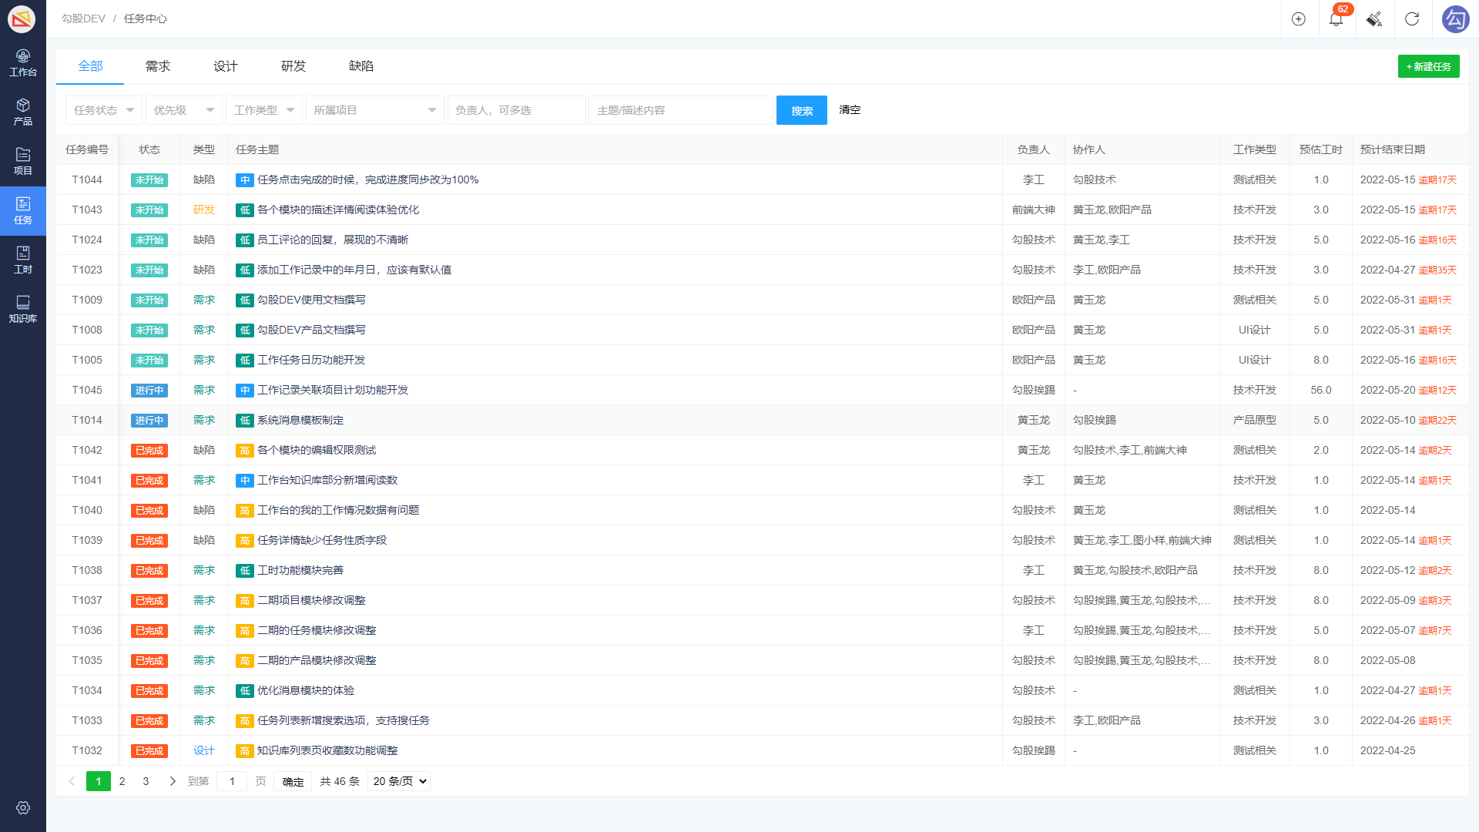Go to next page arrow
The image size is (1479, 832).
[x=173, y=781]
